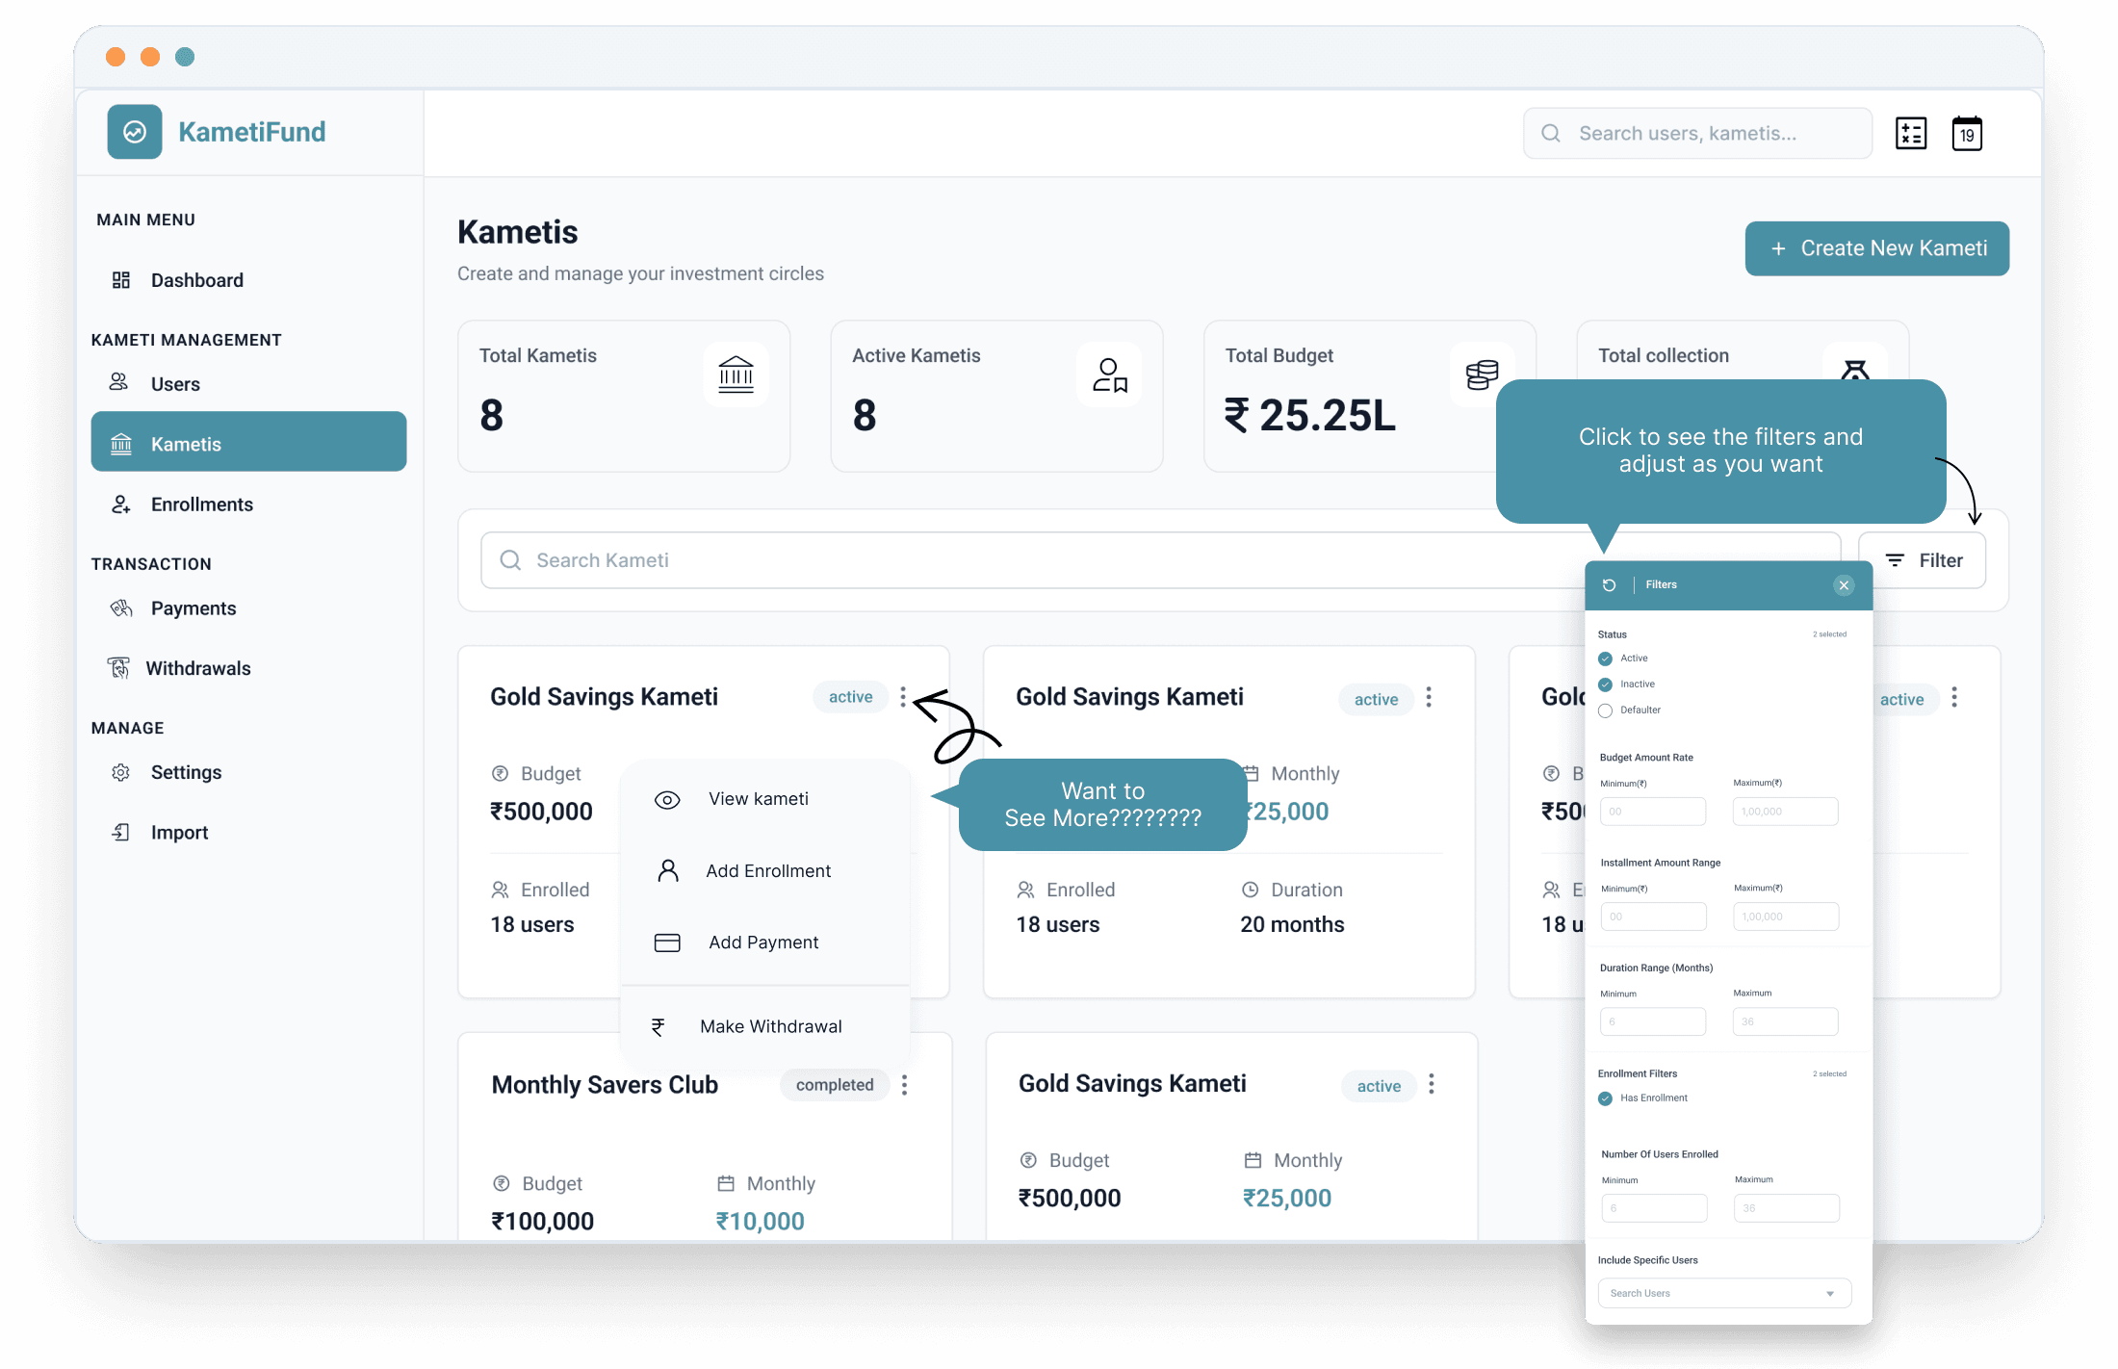2118x1369 pixels.
Task: Uncheck the Inactive status filter
Action: click(1605, 684)
